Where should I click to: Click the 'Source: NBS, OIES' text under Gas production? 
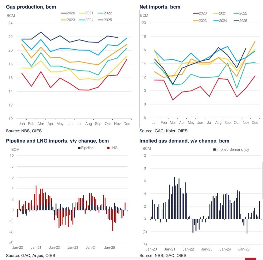24,131
